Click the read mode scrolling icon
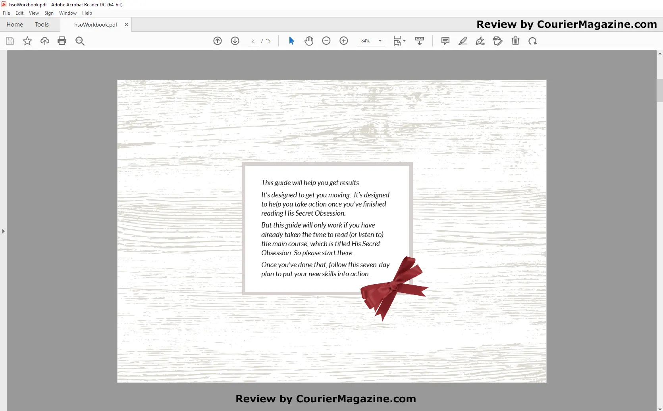Screen dimensions: 663x411 click(420, 41)
